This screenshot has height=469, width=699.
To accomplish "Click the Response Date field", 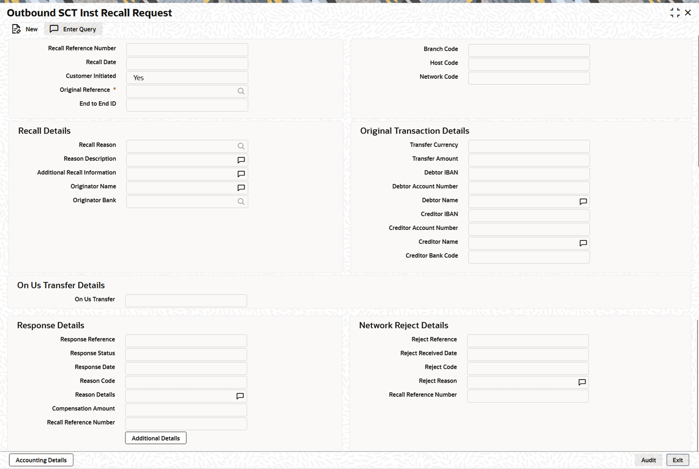I will pyautogui.click(x=186, y=368).
